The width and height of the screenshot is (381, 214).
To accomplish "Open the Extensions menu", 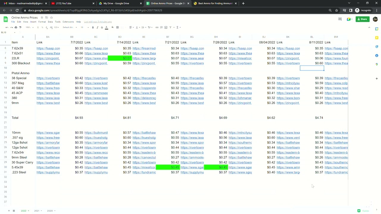I will point(68,22).
